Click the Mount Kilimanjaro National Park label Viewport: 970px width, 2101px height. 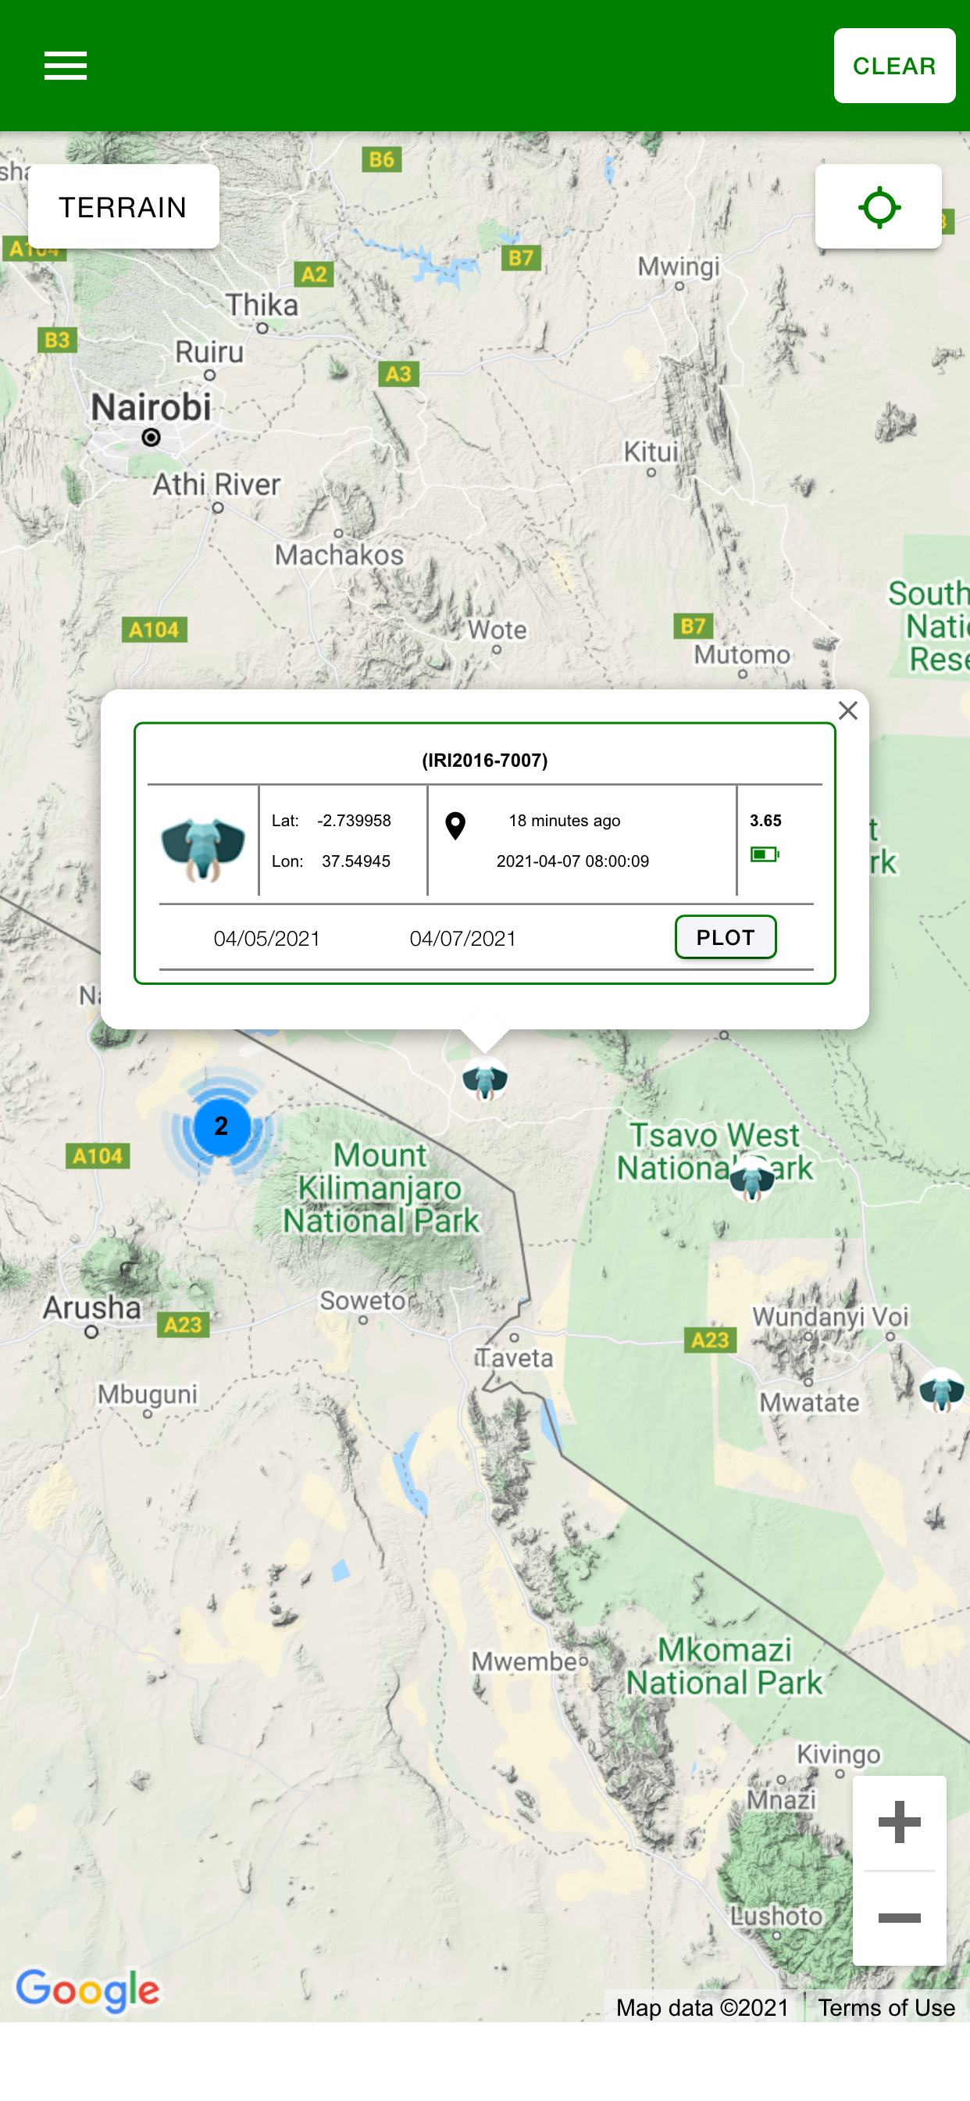point(380,1188)
